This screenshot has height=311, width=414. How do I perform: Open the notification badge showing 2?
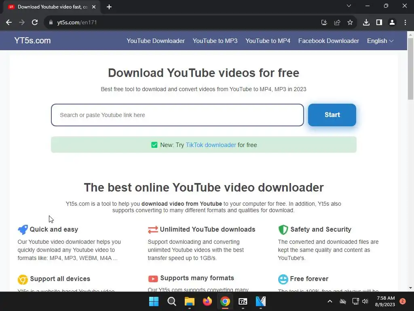click(x=403, y=301)
